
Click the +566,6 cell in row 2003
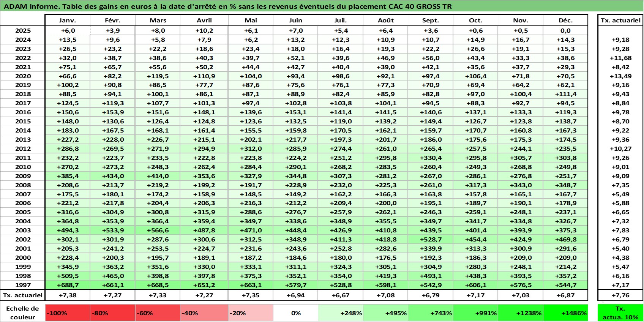coord(158,230)
